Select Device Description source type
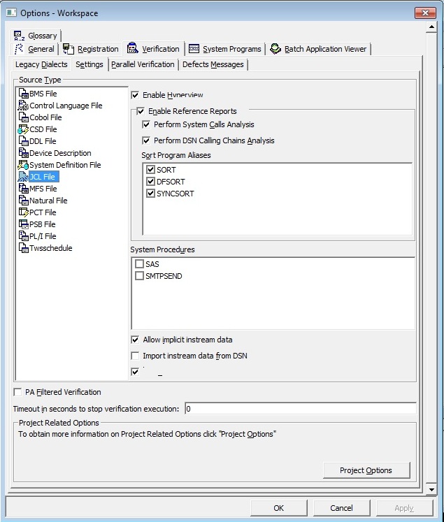 point(60,153)
